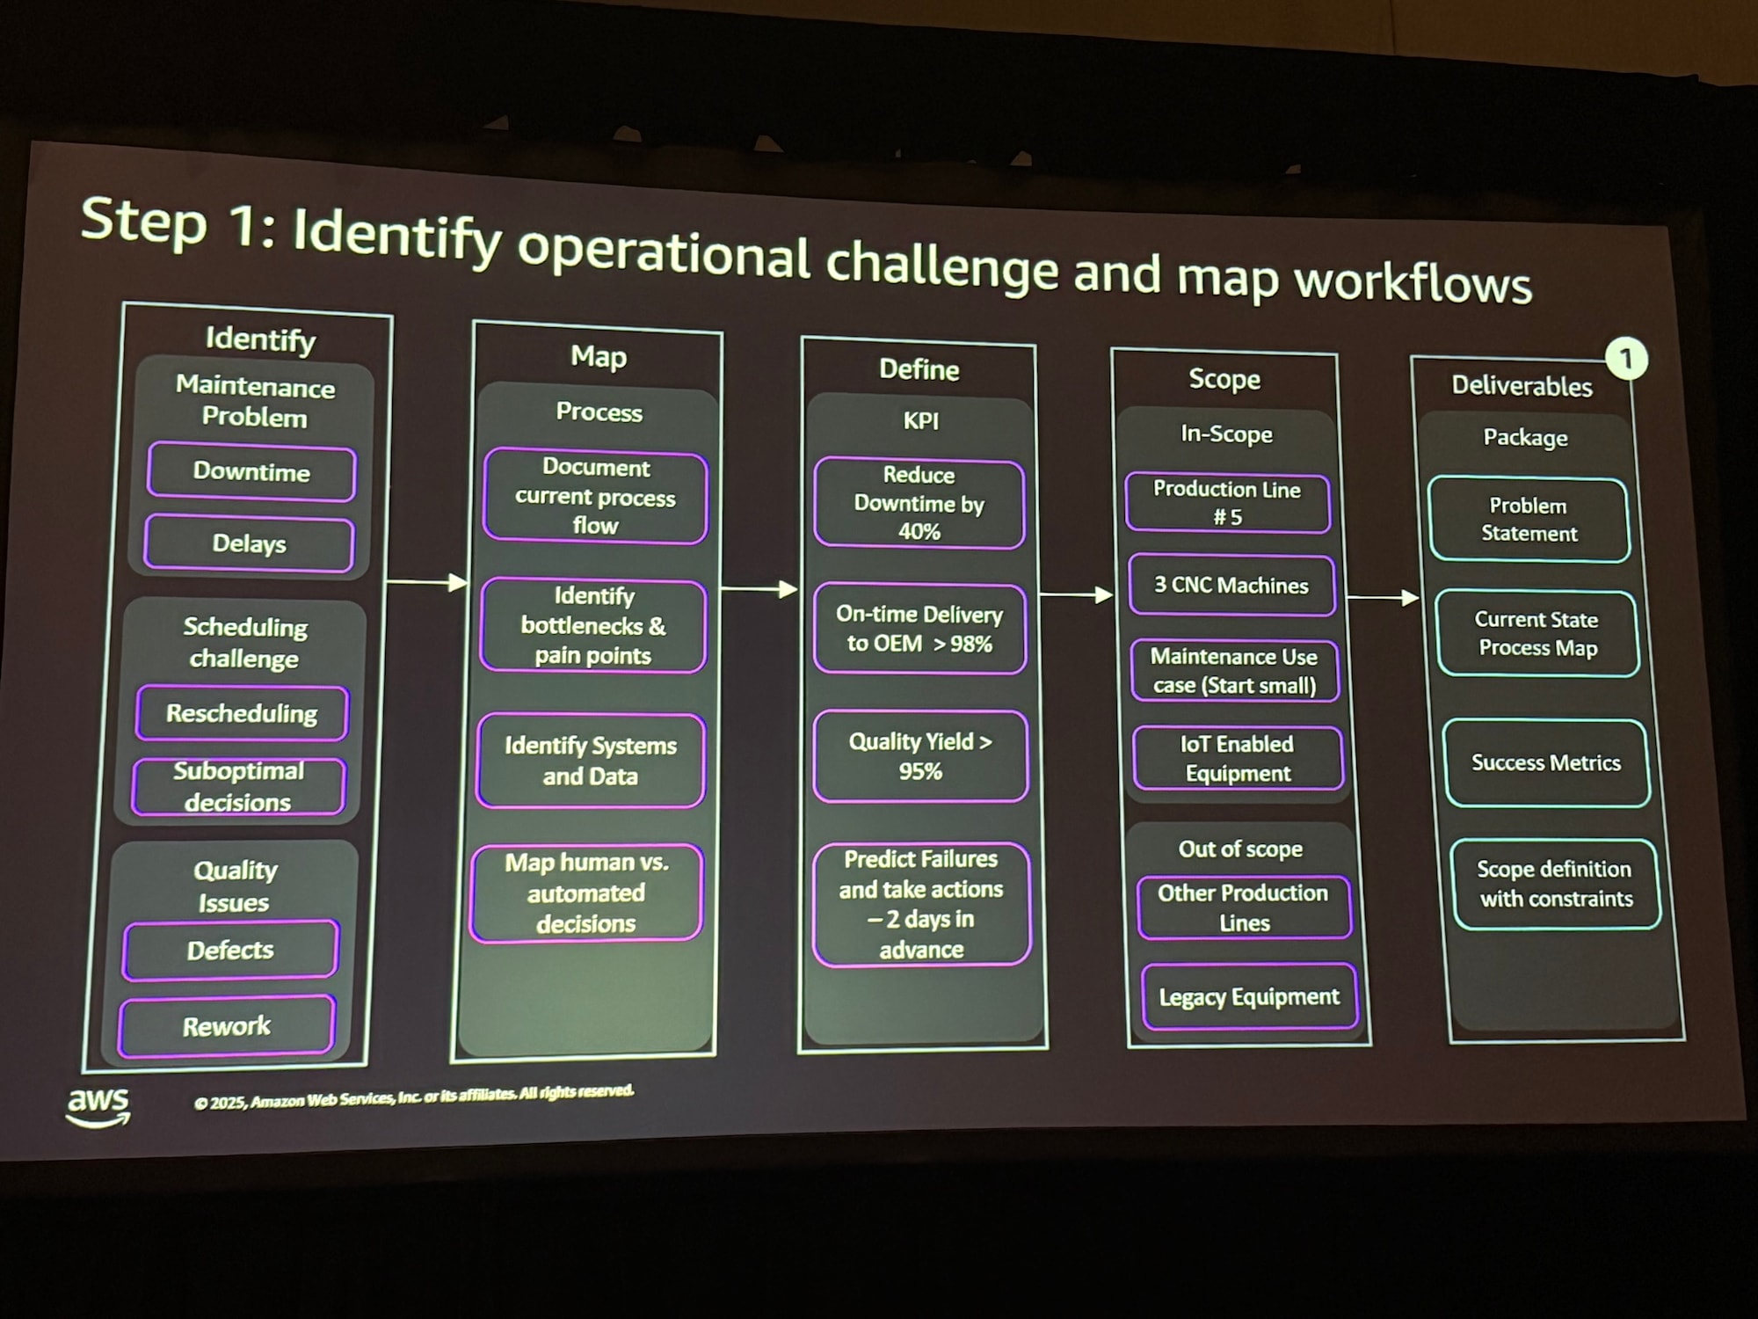
Task: Click arrow between Map and Define
Action: pos(759,589)
